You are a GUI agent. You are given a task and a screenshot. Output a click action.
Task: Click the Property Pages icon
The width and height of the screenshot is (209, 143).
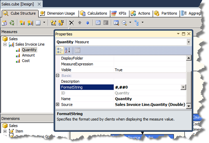coord(77,50)
